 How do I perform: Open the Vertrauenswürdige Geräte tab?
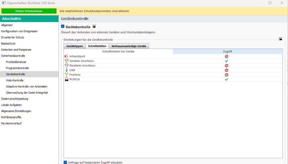pyautogui.click(x=129, y=46)
